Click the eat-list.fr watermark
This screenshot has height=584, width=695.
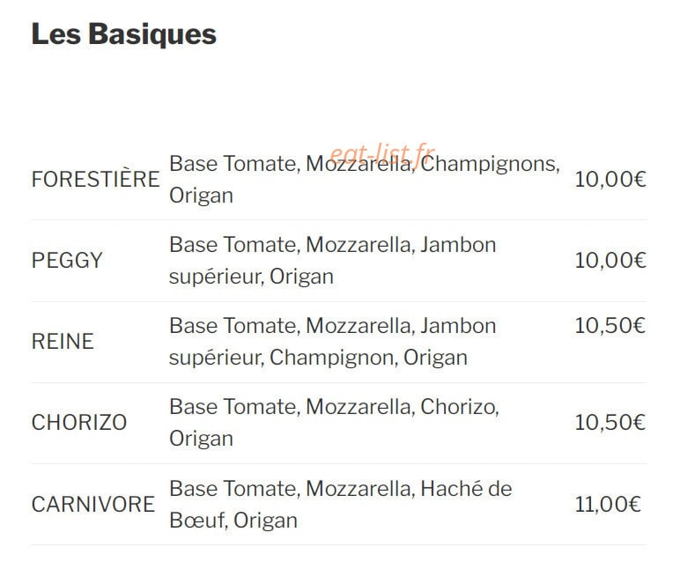coord(382,154)
